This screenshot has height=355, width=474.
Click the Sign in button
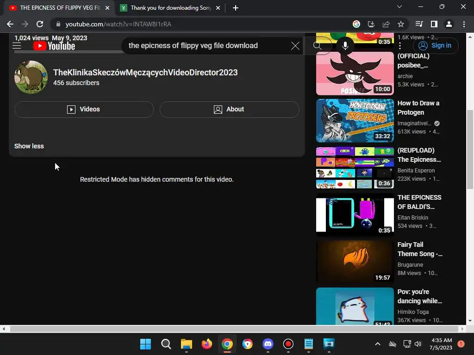pos(436,46)
